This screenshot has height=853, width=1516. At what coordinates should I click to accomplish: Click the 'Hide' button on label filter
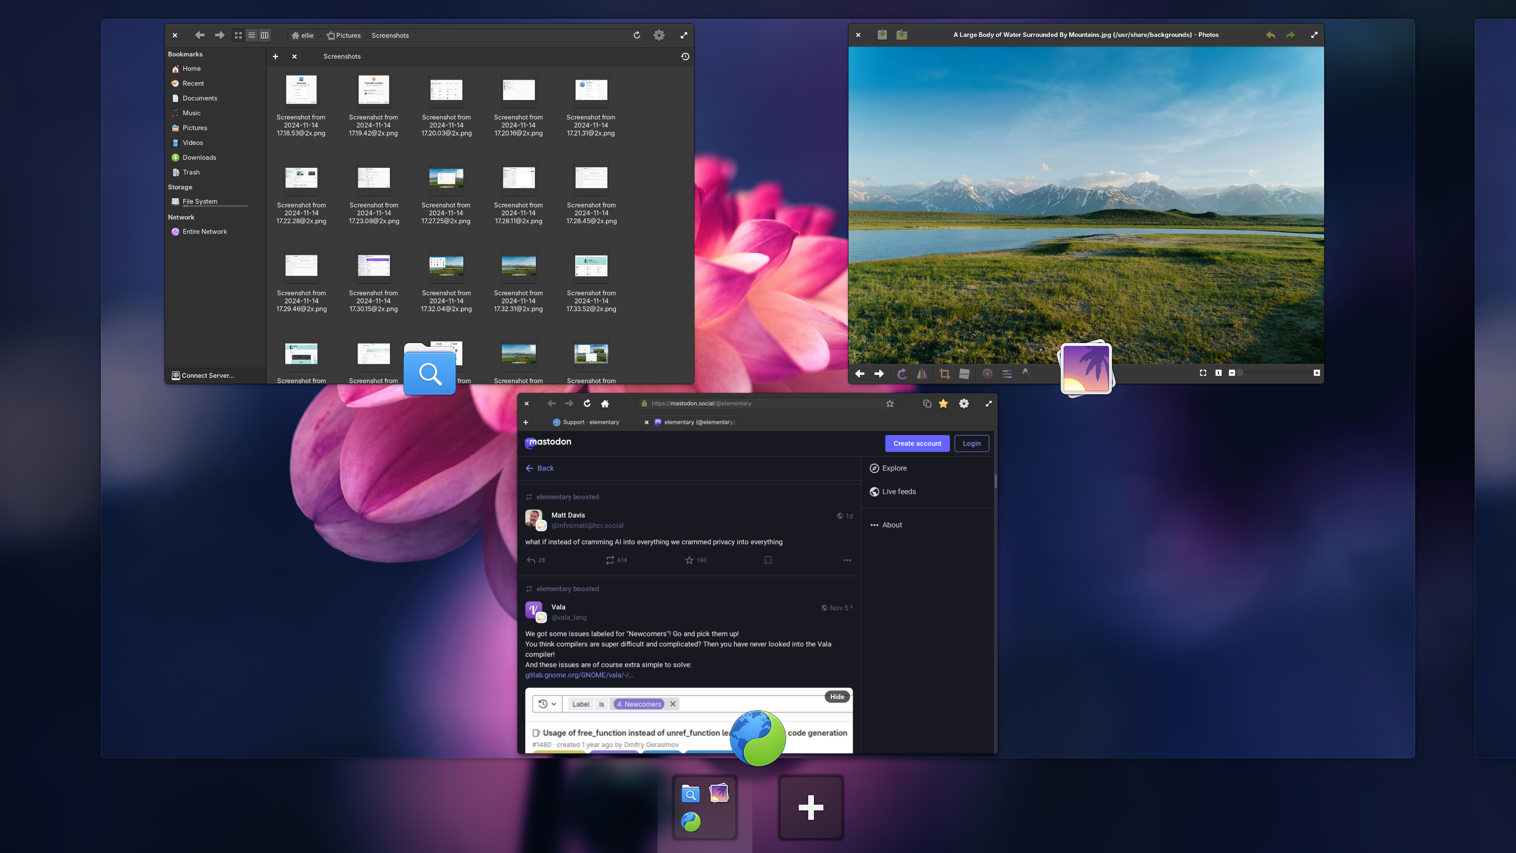pyautogui.click(x=837, y=697)
